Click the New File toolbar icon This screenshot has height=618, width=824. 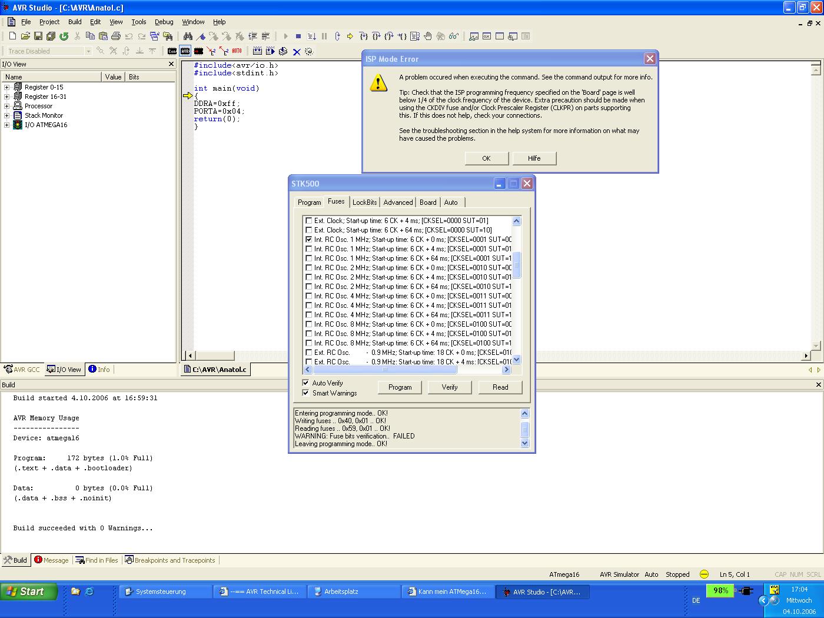(x=12, y=36)
